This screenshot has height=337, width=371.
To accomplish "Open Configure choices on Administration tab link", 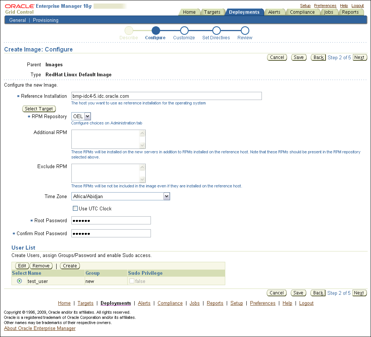I will (x=106, y=123).
